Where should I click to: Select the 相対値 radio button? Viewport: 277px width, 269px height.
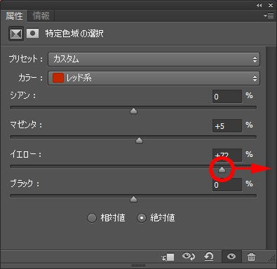point(92,218)
